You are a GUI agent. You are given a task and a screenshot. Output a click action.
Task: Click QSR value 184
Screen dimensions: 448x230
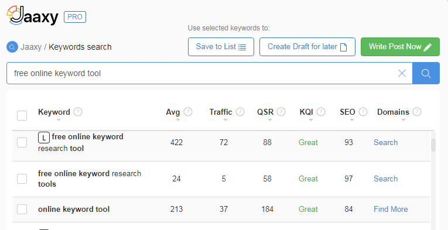(x=267, y=209)
